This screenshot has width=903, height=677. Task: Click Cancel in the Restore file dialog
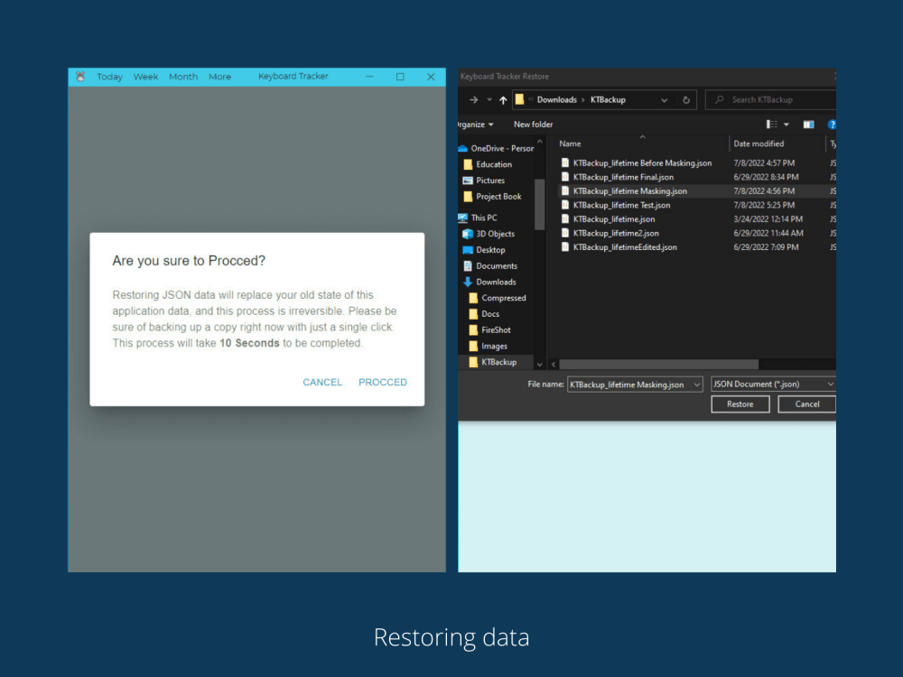[x=806, y=404]
